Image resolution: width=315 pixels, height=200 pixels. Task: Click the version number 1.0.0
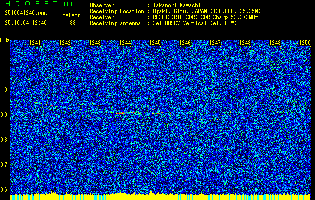69,4
